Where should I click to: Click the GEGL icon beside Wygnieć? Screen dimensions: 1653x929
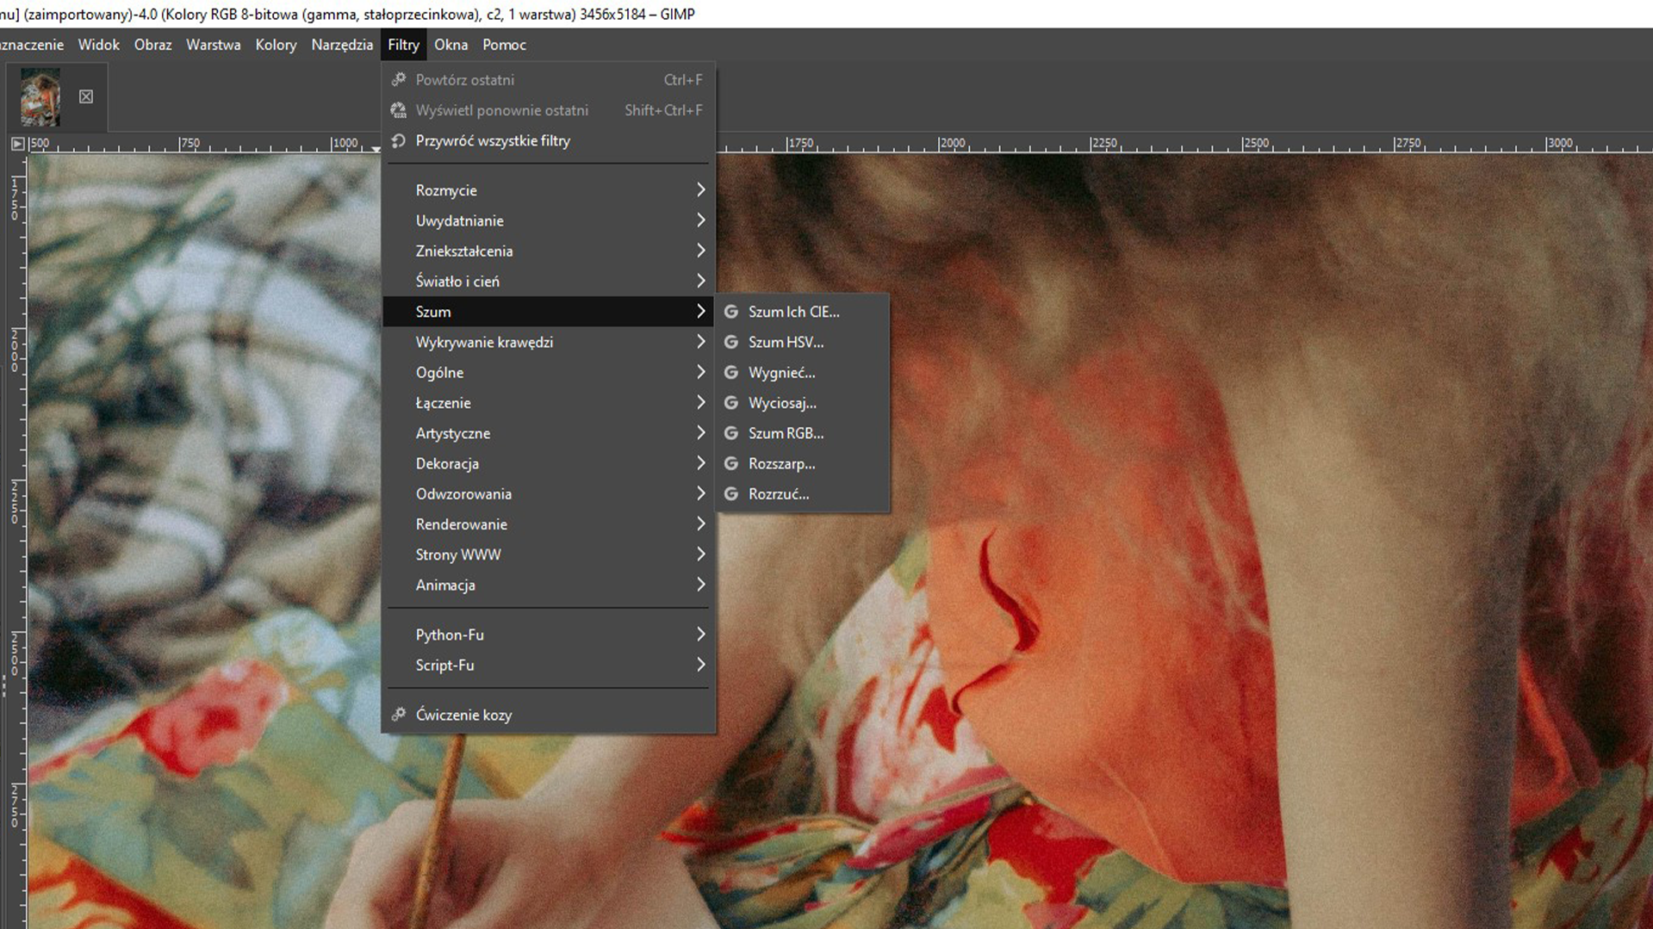tap(731, 372)
